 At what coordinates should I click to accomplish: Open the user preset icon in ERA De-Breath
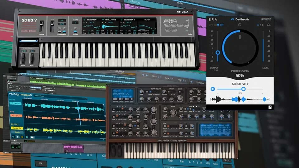tap(269, 25)
